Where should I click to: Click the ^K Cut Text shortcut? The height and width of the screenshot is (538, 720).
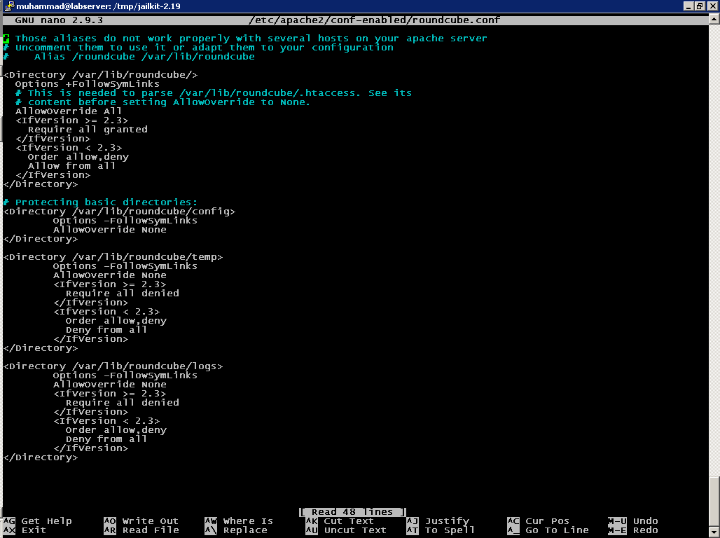(340, 521)
